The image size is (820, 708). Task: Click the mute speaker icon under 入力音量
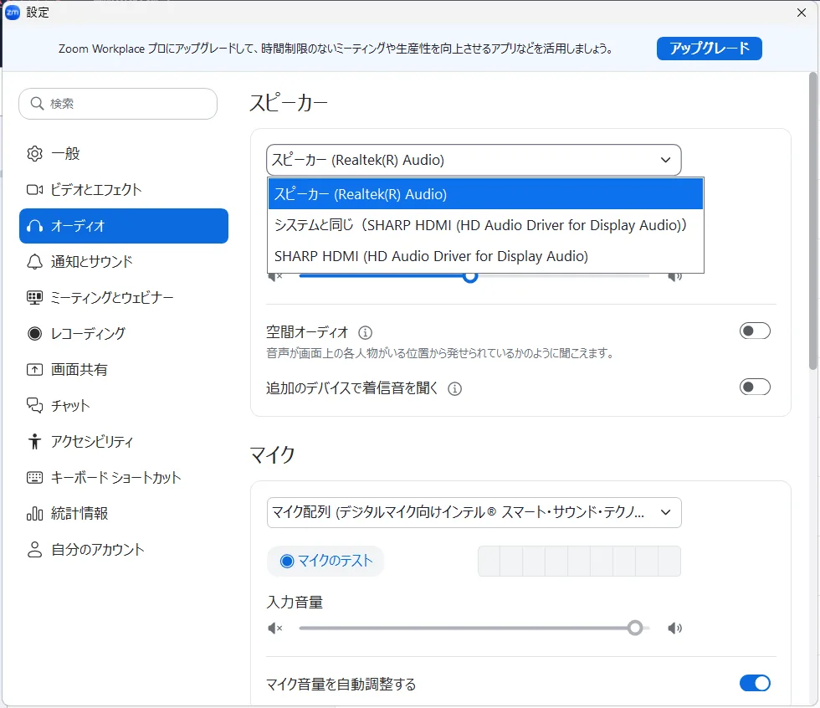click(275, 628)
